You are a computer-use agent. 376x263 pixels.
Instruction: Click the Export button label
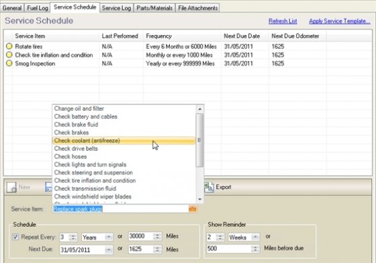tap(224, 187)
